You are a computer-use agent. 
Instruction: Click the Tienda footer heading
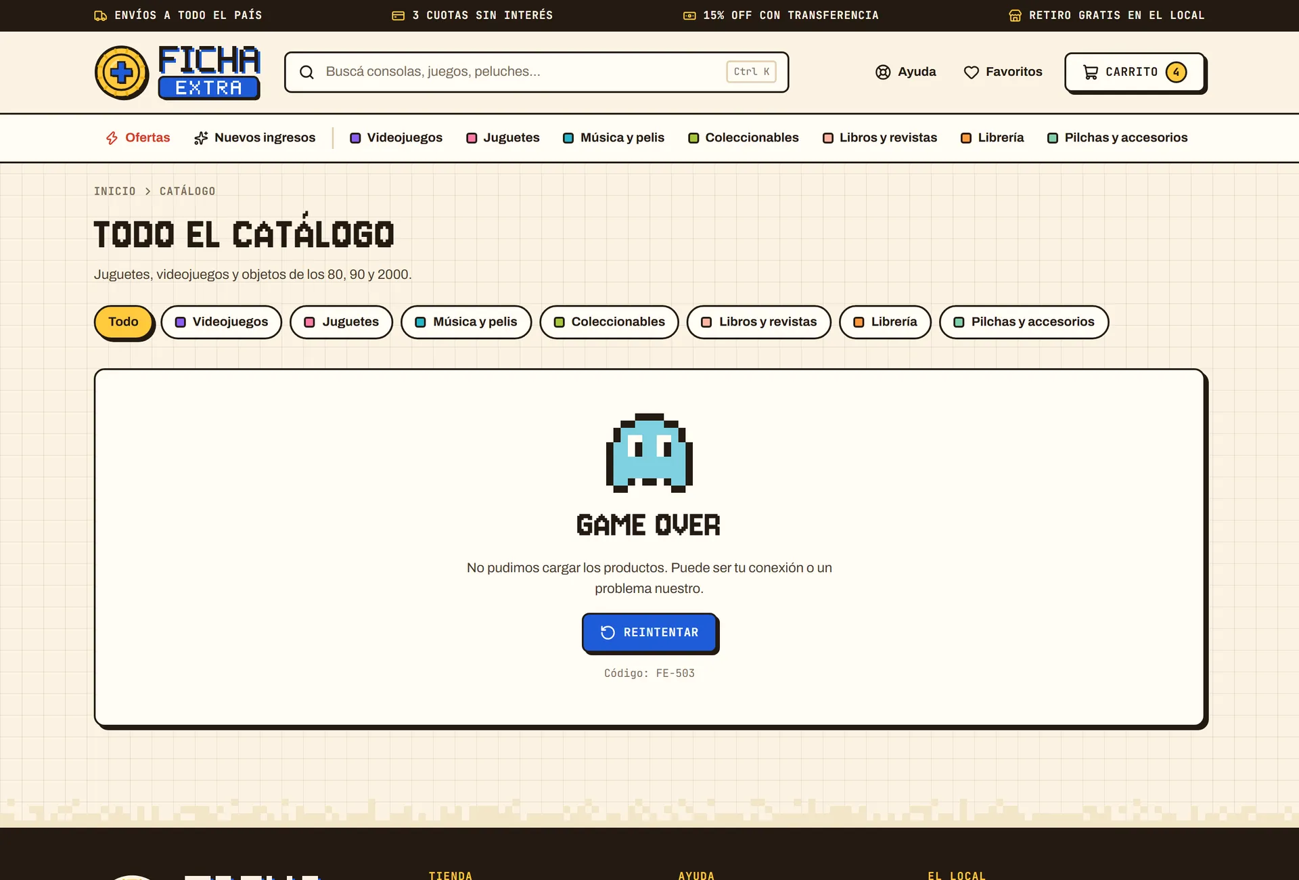(451, 875)
